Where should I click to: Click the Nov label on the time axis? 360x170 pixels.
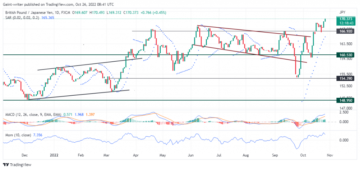tap(330, 155)
